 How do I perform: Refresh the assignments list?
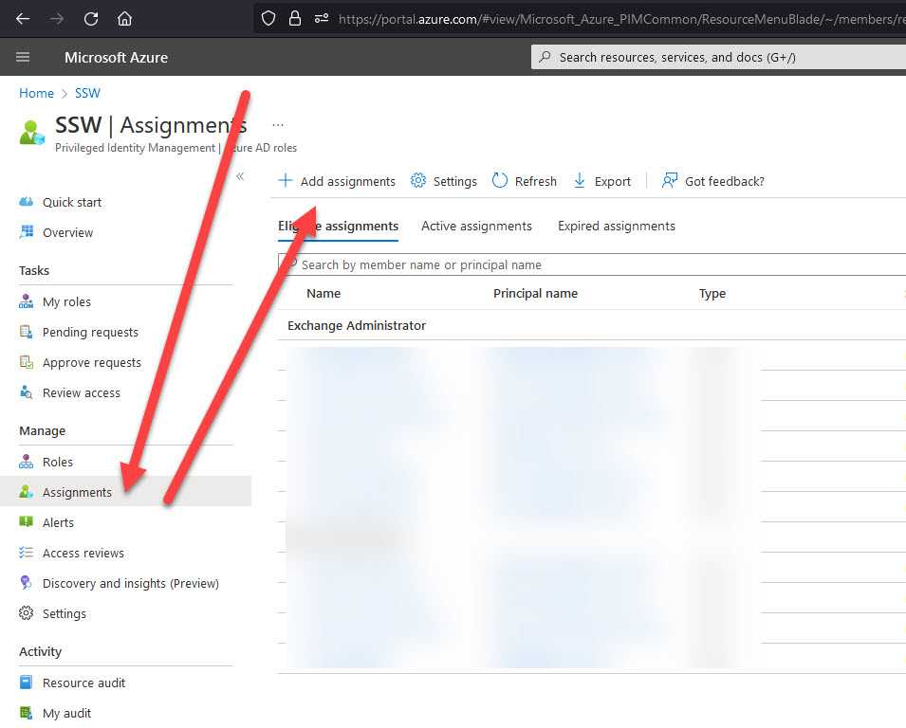point(525,181)
